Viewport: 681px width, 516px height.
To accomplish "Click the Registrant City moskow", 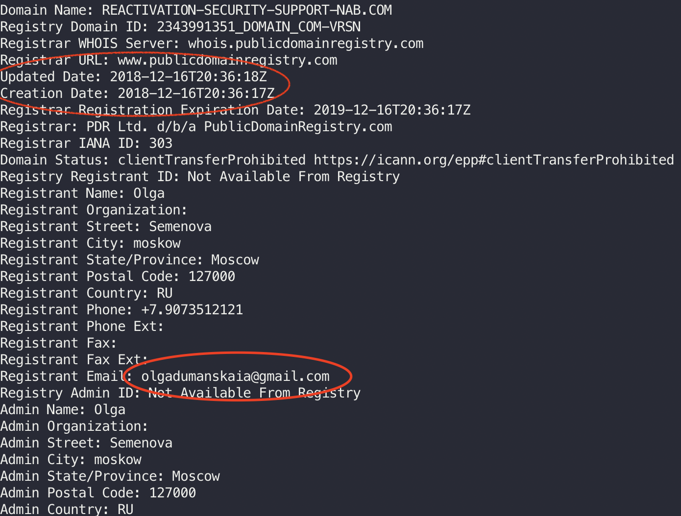I will tap(157, 243).
